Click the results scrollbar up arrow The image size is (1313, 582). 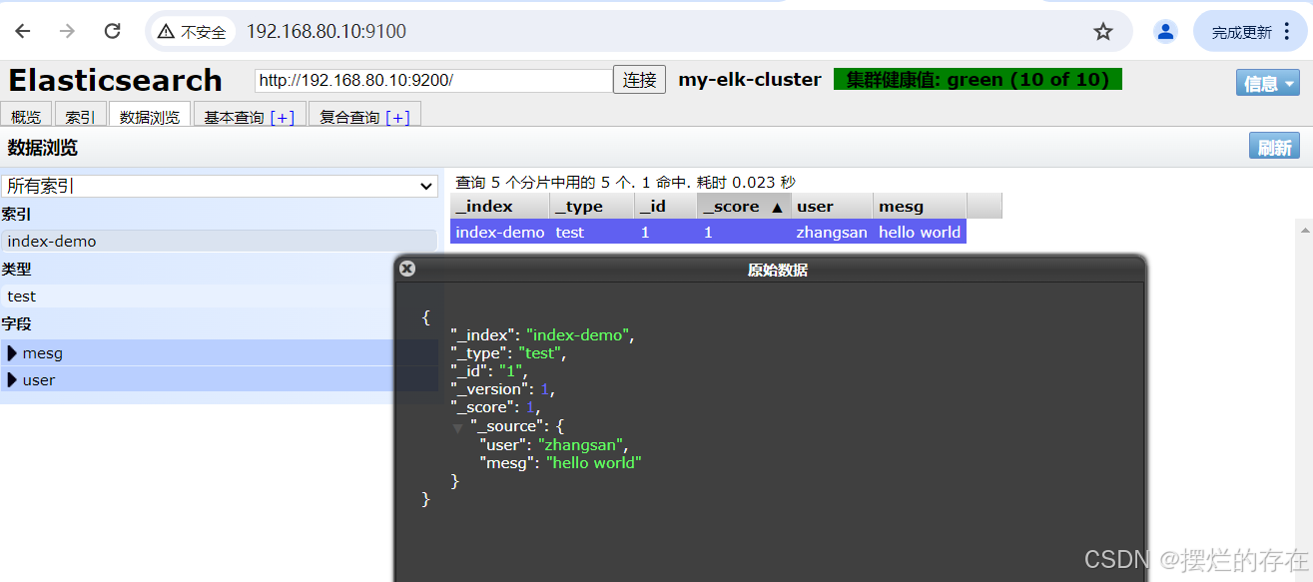(x=1304, y=229)
